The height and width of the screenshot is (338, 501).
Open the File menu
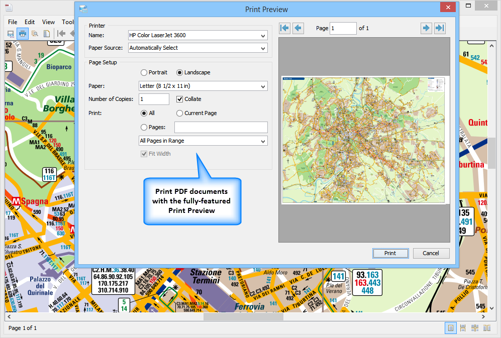click(13, 22)
